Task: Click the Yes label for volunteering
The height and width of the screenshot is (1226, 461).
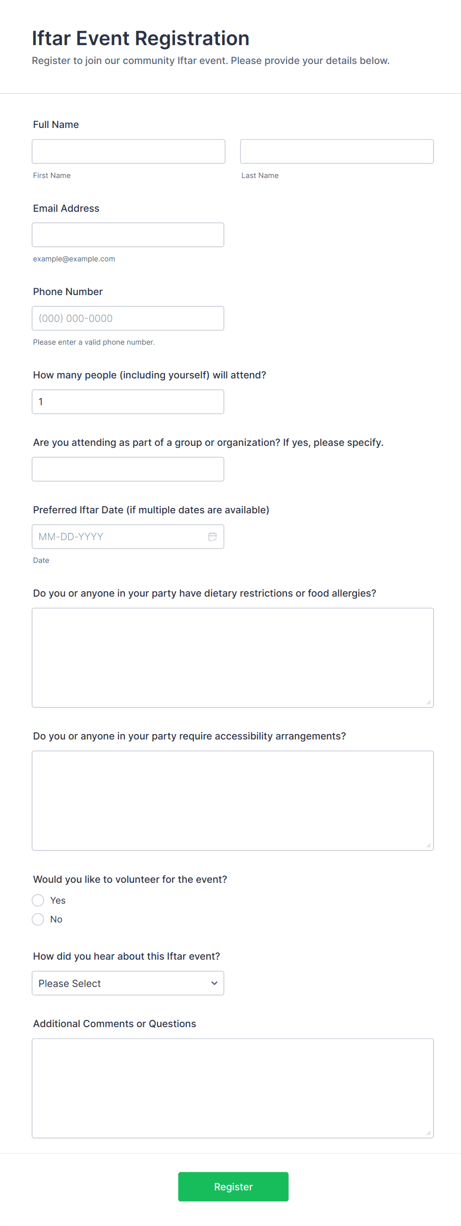Action: click(x=58, y=900)
